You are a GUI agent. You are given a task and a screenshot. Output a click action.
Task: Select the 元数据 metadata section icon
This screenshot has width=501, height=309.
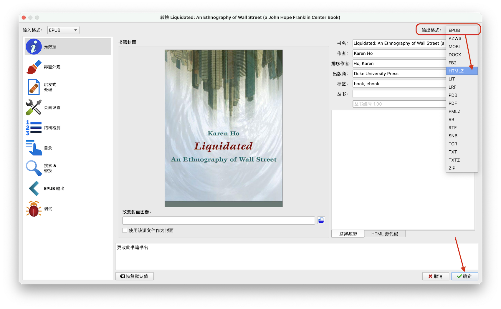click(x=33, y=46)
